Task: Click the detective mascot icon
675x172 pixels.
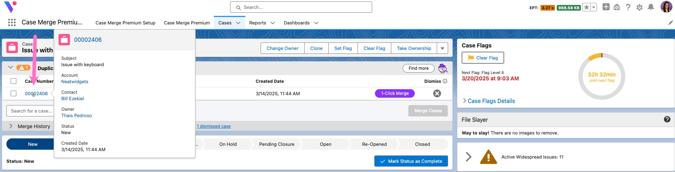Action: pyautogui.click(x=443, y=68)
